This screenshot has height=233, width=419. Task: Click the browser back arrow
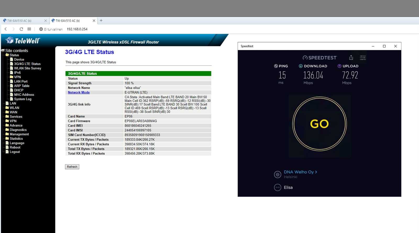5,29
